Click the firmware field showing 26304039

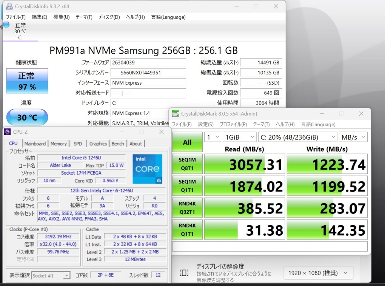click(148, 62)
